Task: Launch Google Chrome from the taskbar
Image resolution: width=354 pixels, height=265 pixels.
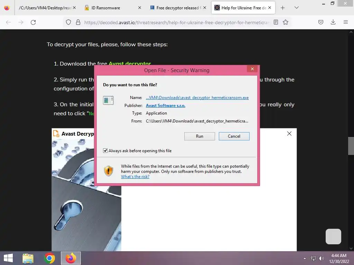Action: pos(49,258)
